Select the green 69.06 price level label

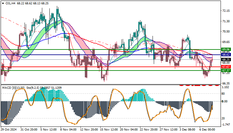[x=226, y=49]
